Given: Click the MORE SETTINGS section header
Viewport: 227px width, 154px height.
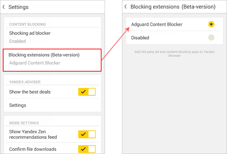Looking at the screenshot, I should pos(24,123).
